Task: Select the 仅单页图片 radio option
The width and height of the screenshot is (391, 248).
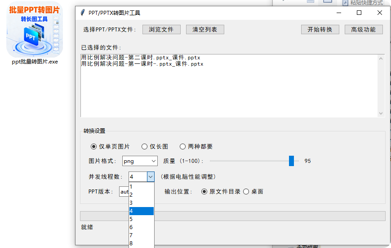Action: coord(94,147)
